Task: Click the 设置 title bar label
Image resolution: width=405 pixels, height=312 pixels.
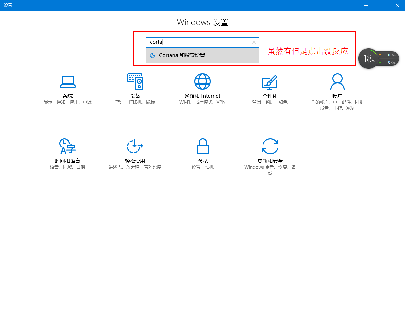Action: 8,5
